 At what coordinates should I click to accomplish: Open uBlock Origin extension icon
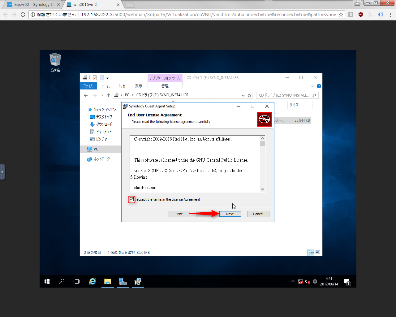coord(361,15)
